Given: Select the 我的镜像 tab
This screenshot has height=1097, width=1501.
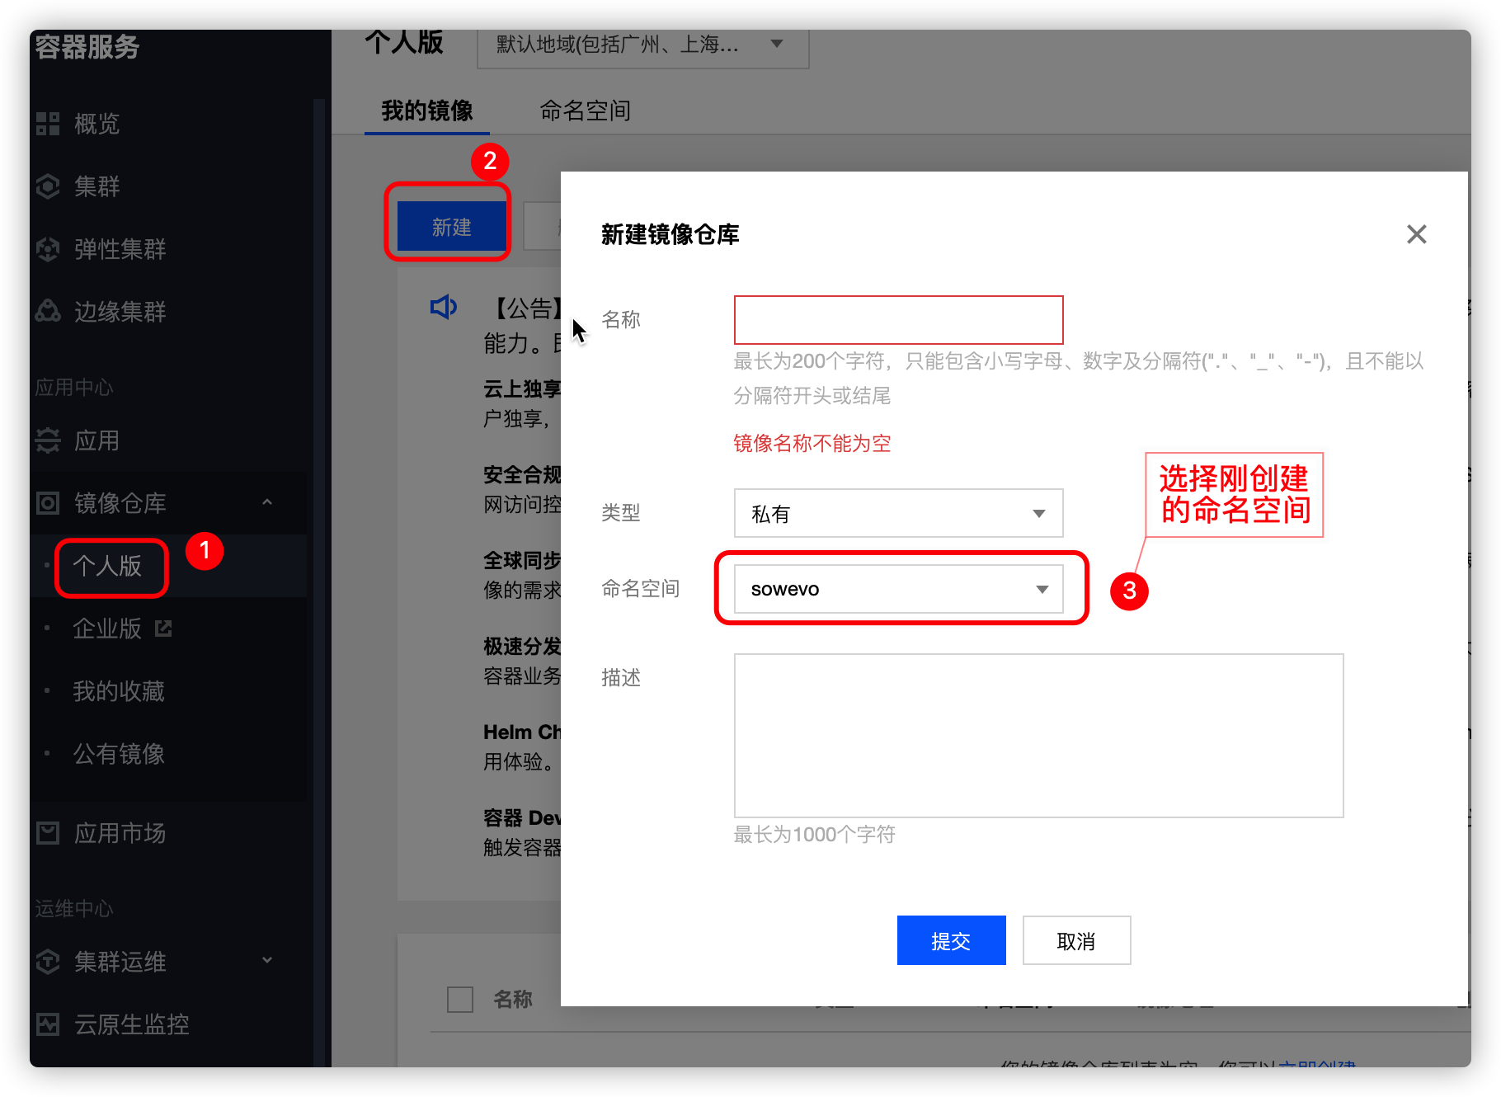Looking at the screenshot, I should pos(426,111).
